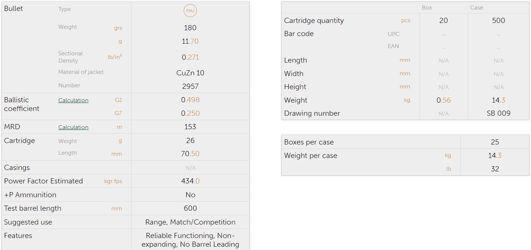Screen dimensions: 531x250
Task: Click the cartridge length value 70.50
Action: 190,154
